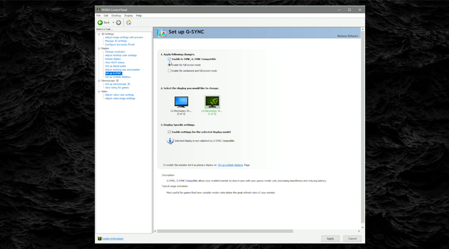Open Manage 3D settings in the task tree

(x=116, y=41)
